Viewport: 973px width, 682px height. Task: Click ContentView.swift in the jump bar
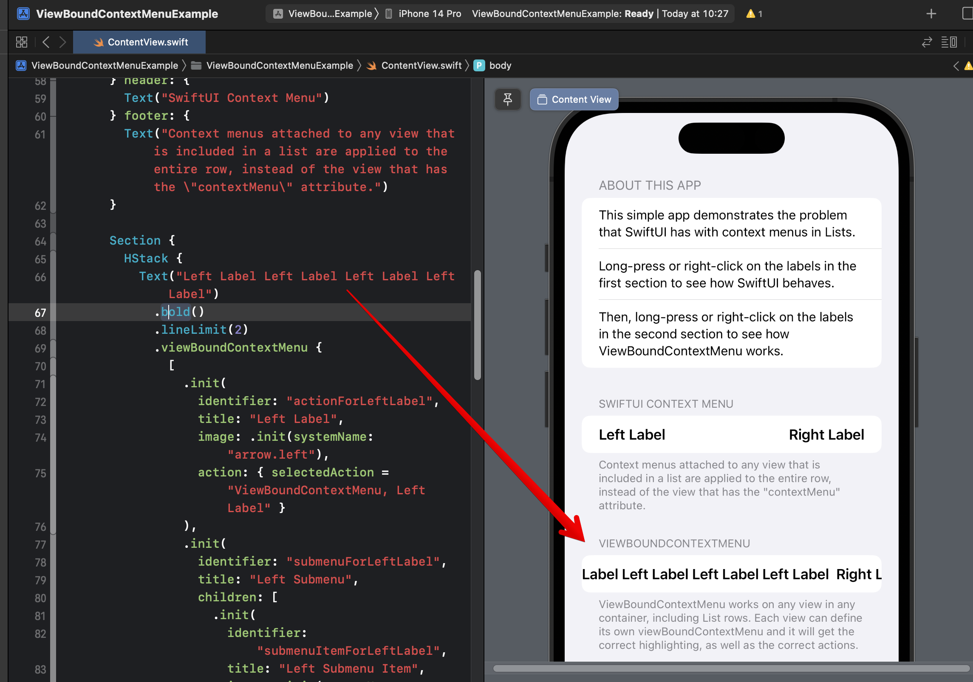414,65
